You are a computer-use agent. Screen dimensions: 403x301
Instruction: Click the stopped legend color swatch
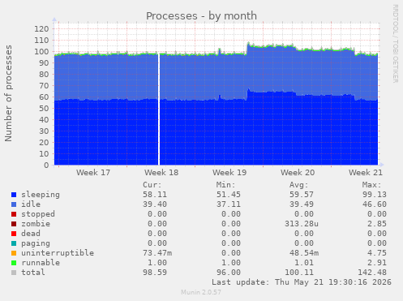pos(14,214)
